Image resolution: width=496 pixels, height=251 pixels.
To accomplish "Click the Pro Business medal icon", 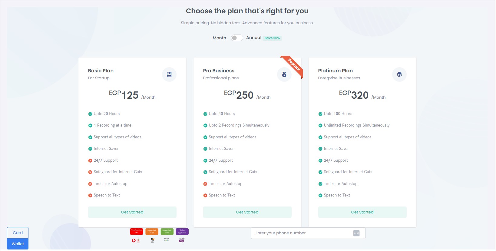I will pos(284,74).
